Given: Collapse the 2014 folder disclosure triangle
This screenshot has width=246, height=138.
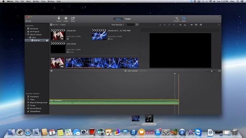Looking at the screenshot, I should click(28, 38).
